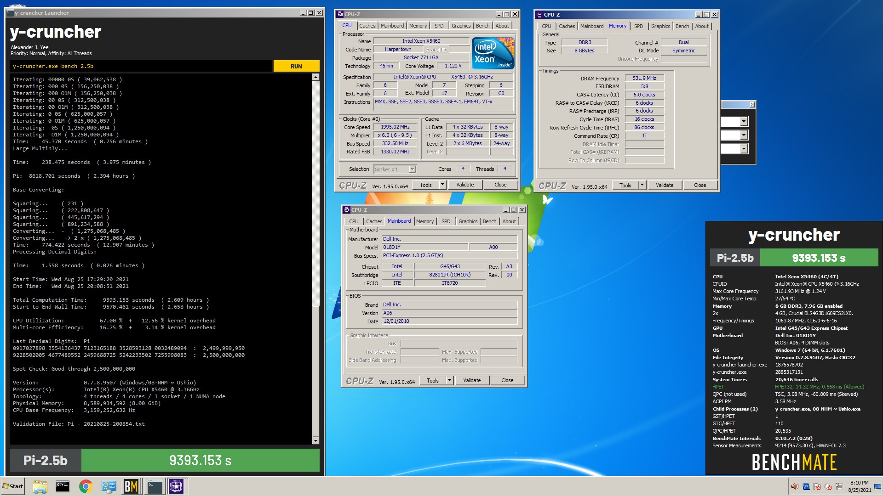The width and height of the screenshot is (883, 496).
Task: Switch to the BenchMate (BM) taskbar icon
Action: 131,486
